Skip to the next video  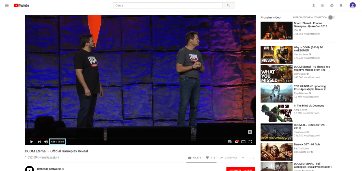pos(39,142)
